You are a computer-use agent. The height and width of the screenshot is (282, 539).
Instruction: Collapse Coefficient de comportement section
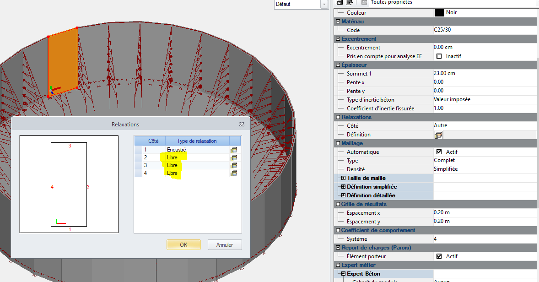(x=338, y=230)
